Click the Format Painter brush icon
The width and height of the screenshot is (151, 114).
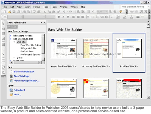click(x=58, y=12)
